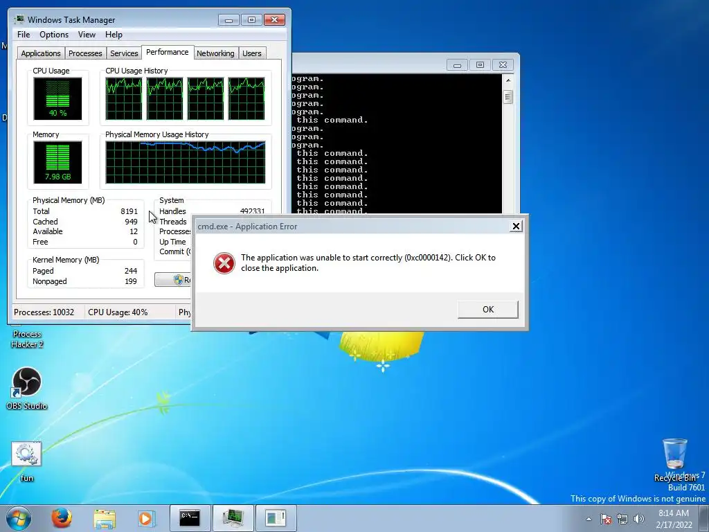Open the Options menu in Task Manager
The width and height of the screenshot is (709, 532).
tap(54, 35)
